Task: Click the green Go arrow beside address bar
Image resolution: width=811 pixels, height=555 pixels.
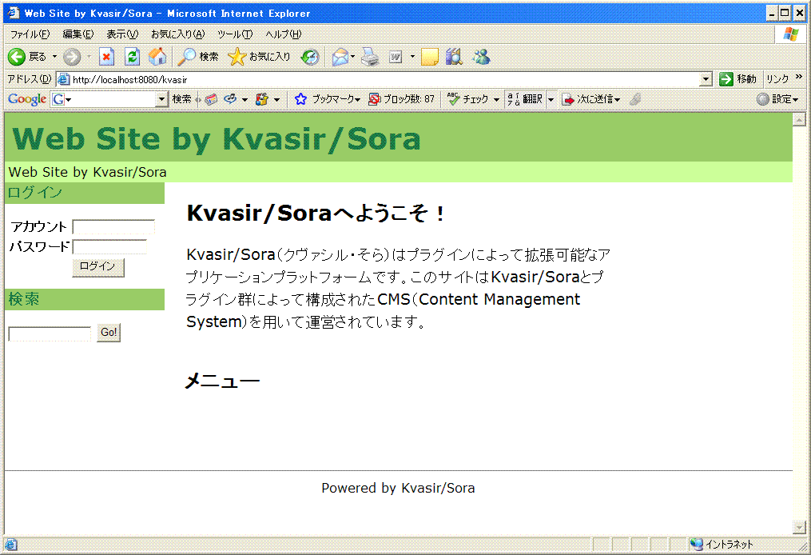Action: (726, 78)
